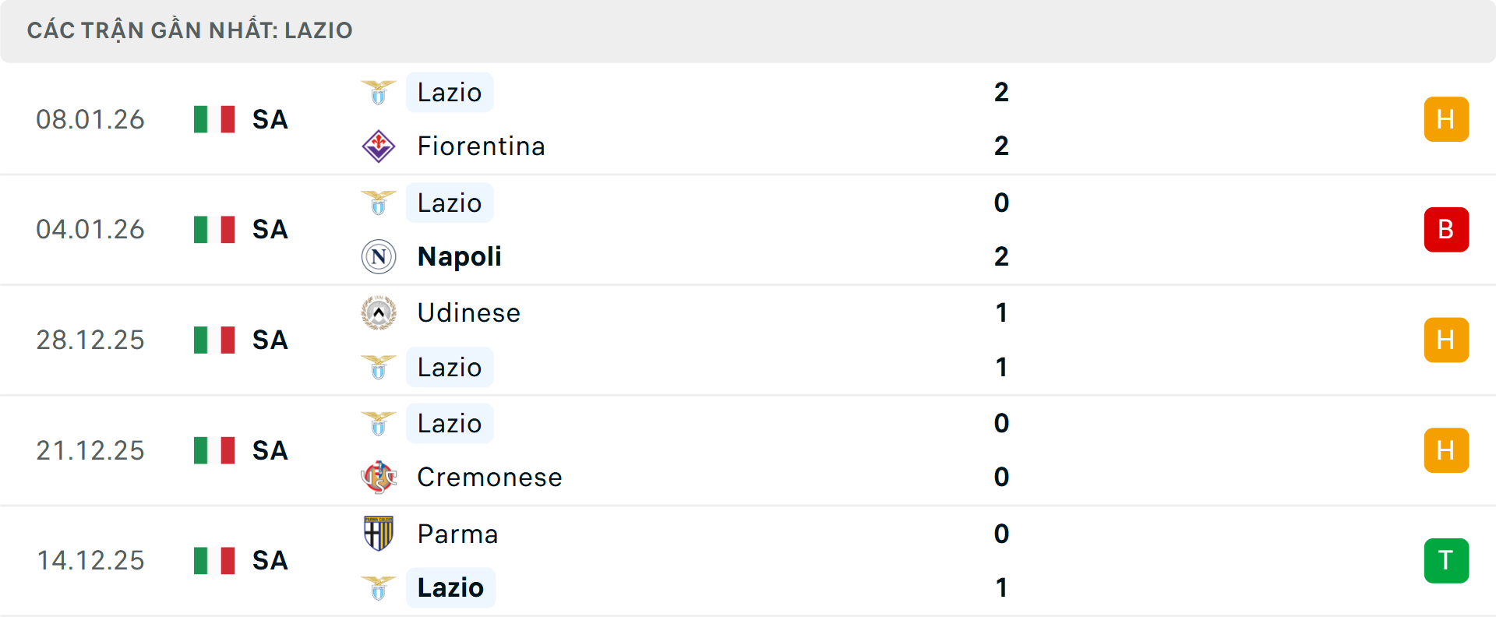Open the Lazio team name link
1496x617 pixels.
click(x=450, y=92)
